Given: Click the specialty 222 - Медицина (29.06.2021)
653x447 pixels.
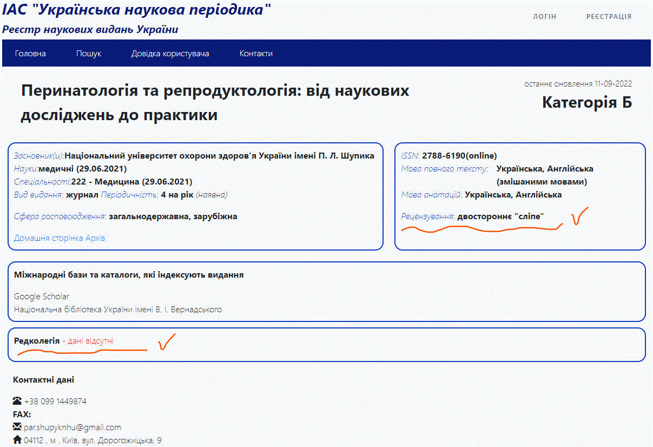Looking at the screenshot, I should point(132,182).
